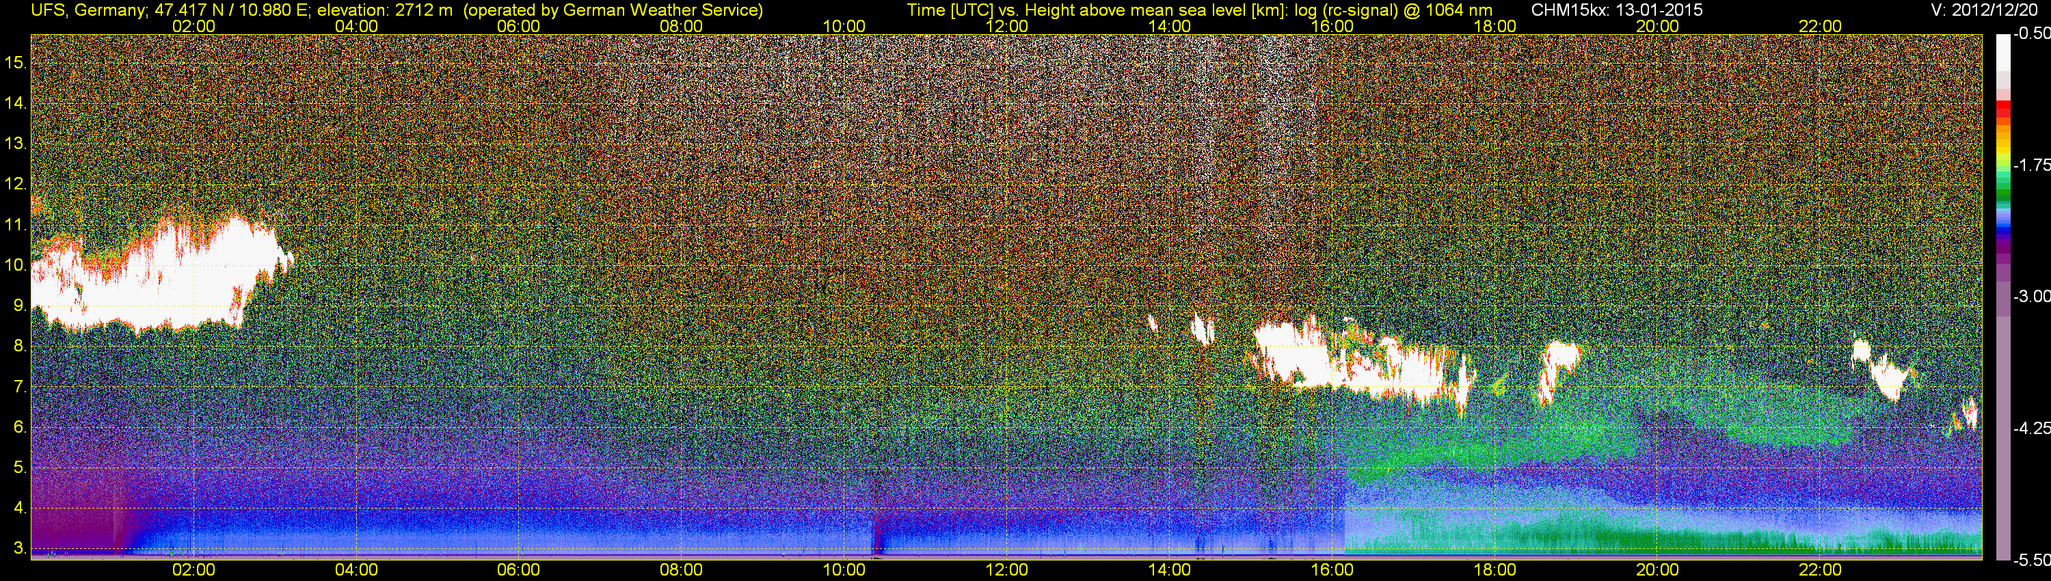Click the "-4.25" color scale value
Image resolution: width=2051 pixels, height=581 pixels.
pyautogui.click(x=2031, y=428)
